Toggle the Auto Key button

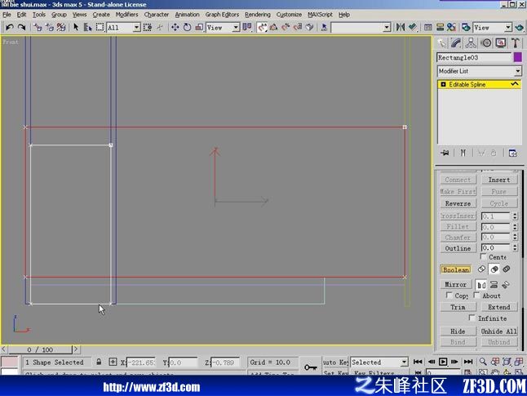coord(335,363)
